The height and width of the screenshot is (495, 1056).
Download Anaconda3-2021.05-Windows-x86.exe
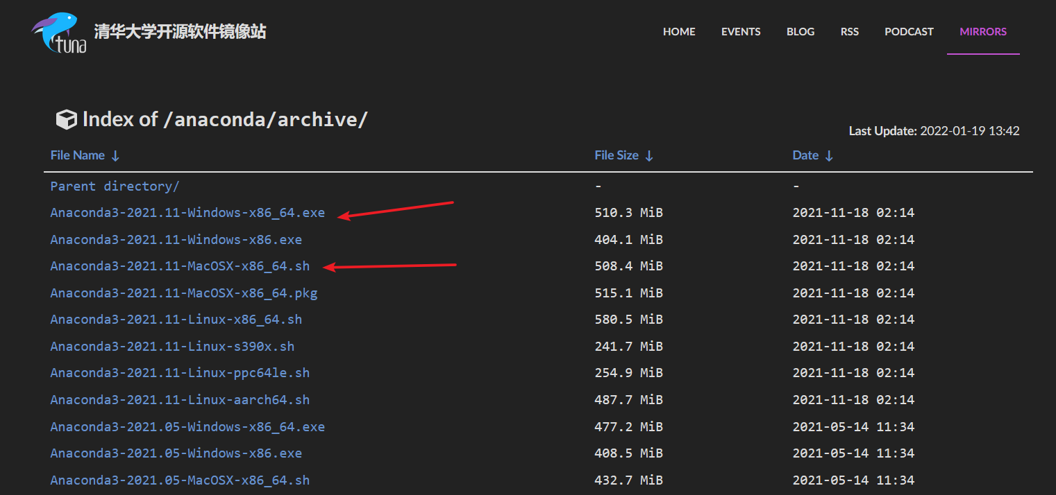pyautogui.click(x=176, y=453)
